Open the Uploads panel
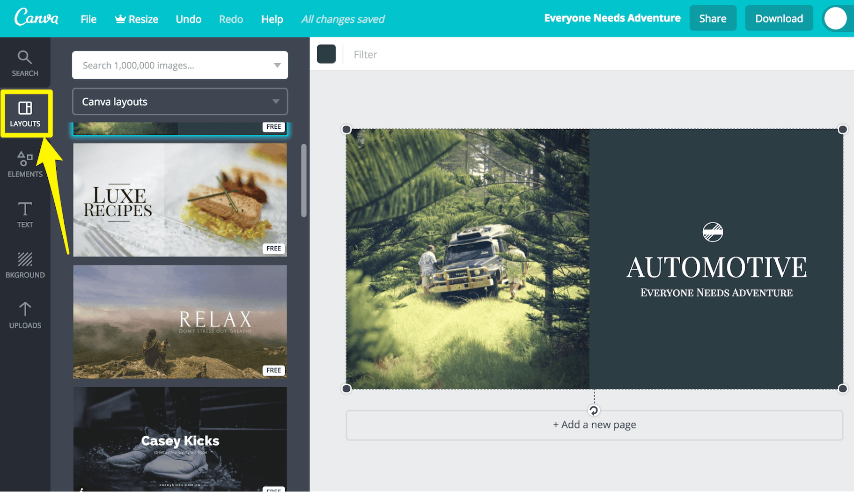The width and height of the screenshot is (854, 492). tap(25, 316)
